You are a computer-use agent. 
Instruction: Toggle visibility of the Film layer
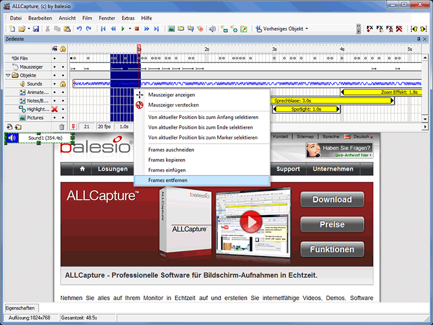[55, 58]
